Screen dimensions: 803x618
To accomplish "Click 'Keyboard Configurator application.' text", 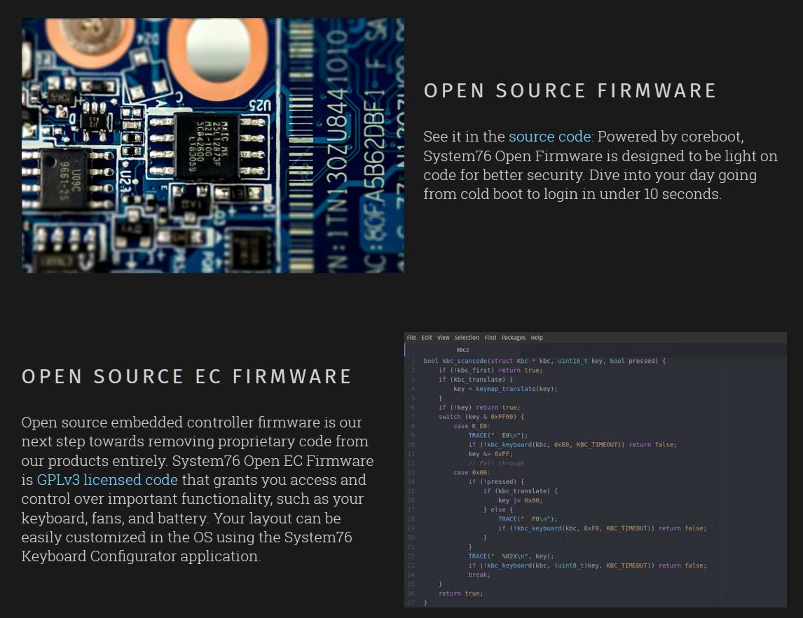I will click(x=142, y=556).
